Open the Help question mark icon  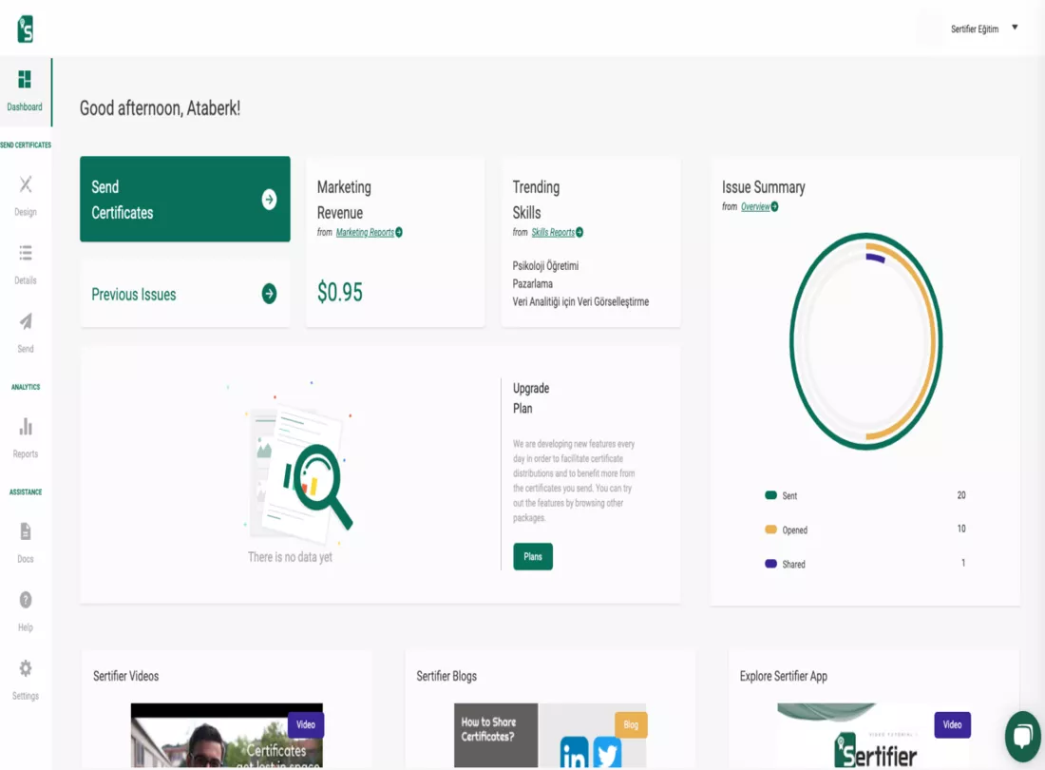(x=26, y=600)
